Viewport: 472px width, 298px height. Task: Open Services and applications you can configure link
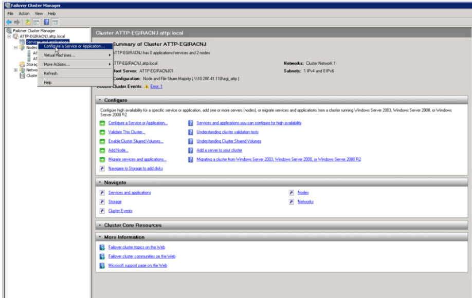click(249, 123)
